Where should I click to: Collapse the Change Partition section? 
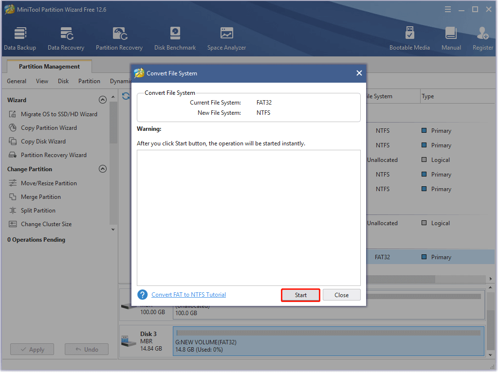pos(103,169)
